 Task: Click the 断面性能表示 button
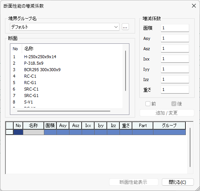coord(134,182)
